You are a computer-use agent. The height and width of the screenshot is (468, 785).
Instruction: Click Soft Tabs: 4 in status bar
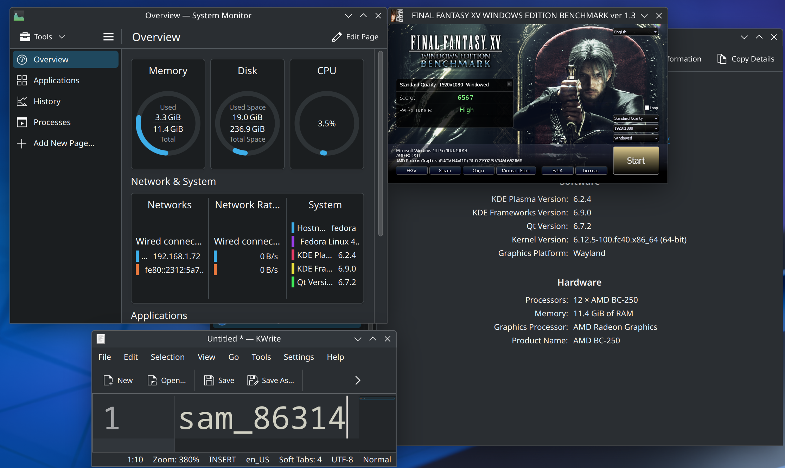tap(300, 460)
